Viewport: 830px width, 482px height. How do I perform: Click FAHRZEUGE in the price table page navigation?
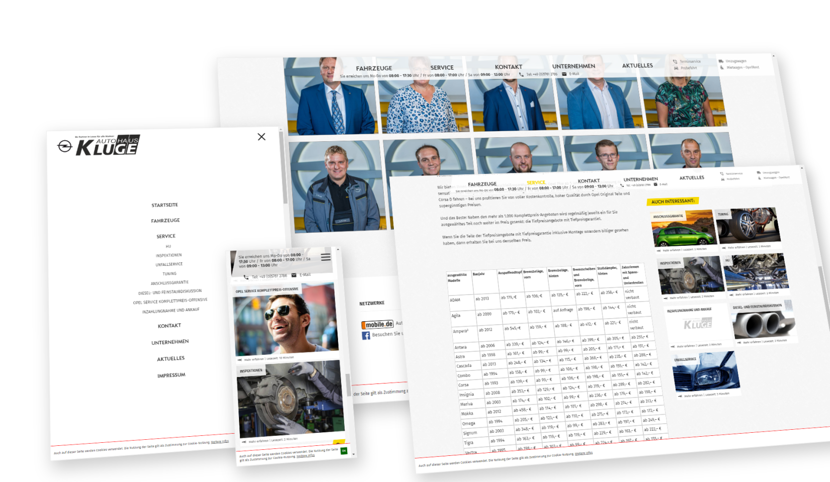click(482, 184)
